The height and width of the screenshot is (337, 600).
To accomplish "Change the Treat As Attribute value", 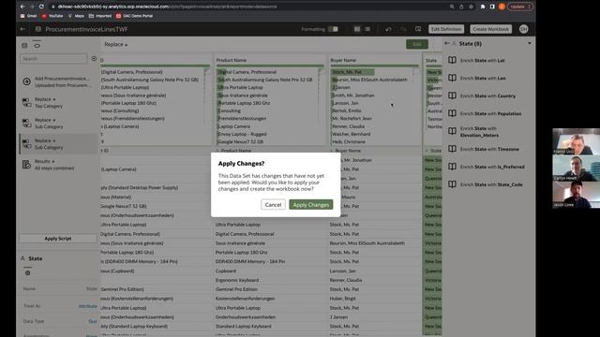I will (x=87, y=306).
